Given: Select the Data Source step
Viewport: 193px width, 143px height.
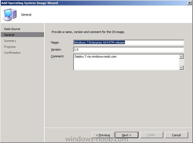Looking at the screenshot, I should tap(12, 29).
